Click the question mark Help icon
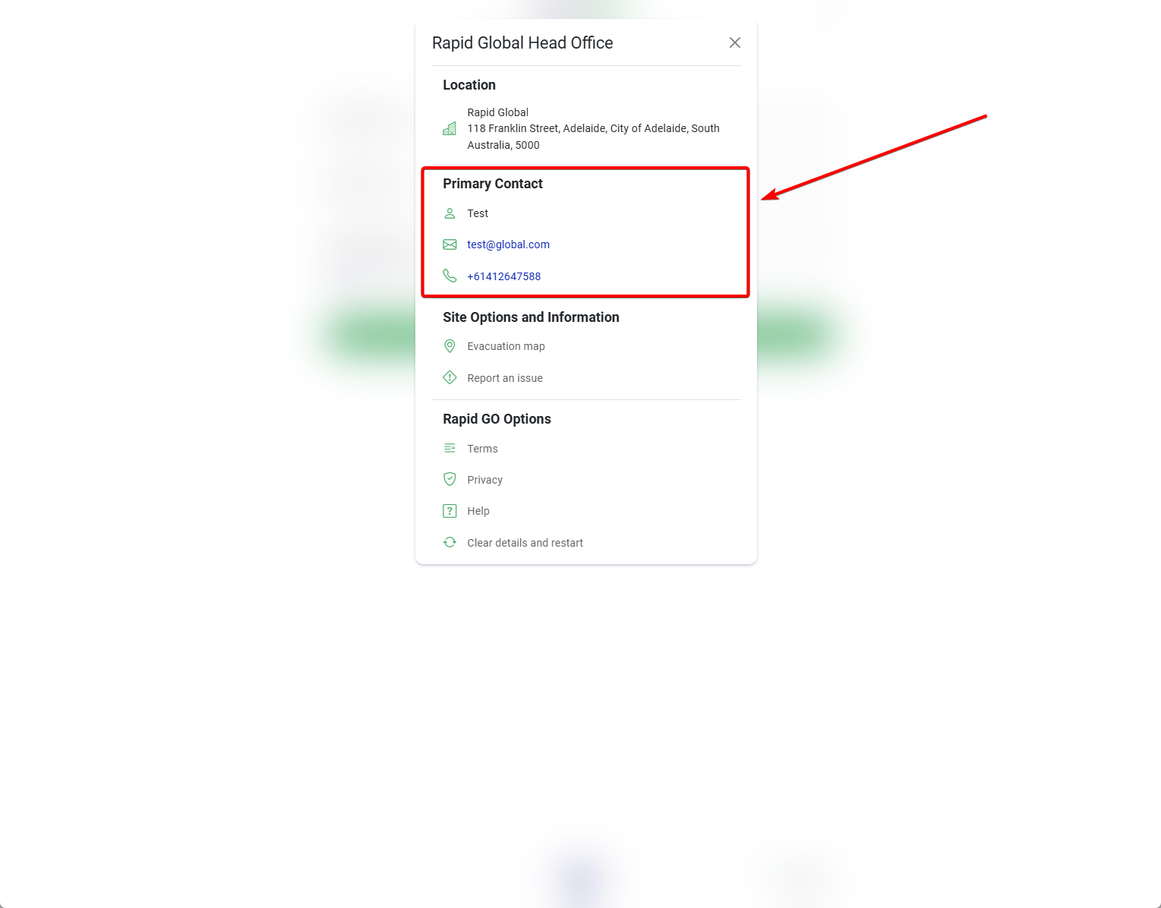 (x=450, y=511)
